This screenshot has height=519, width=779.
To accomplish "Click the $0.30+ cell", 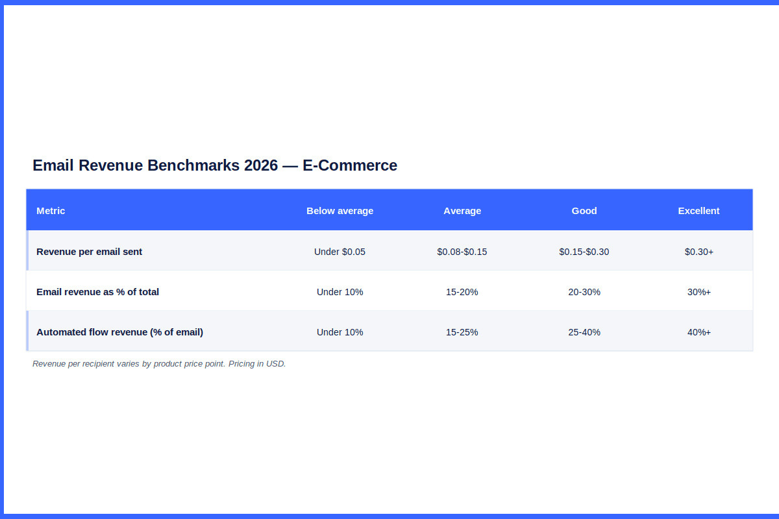I will click(x=699, y=251).
